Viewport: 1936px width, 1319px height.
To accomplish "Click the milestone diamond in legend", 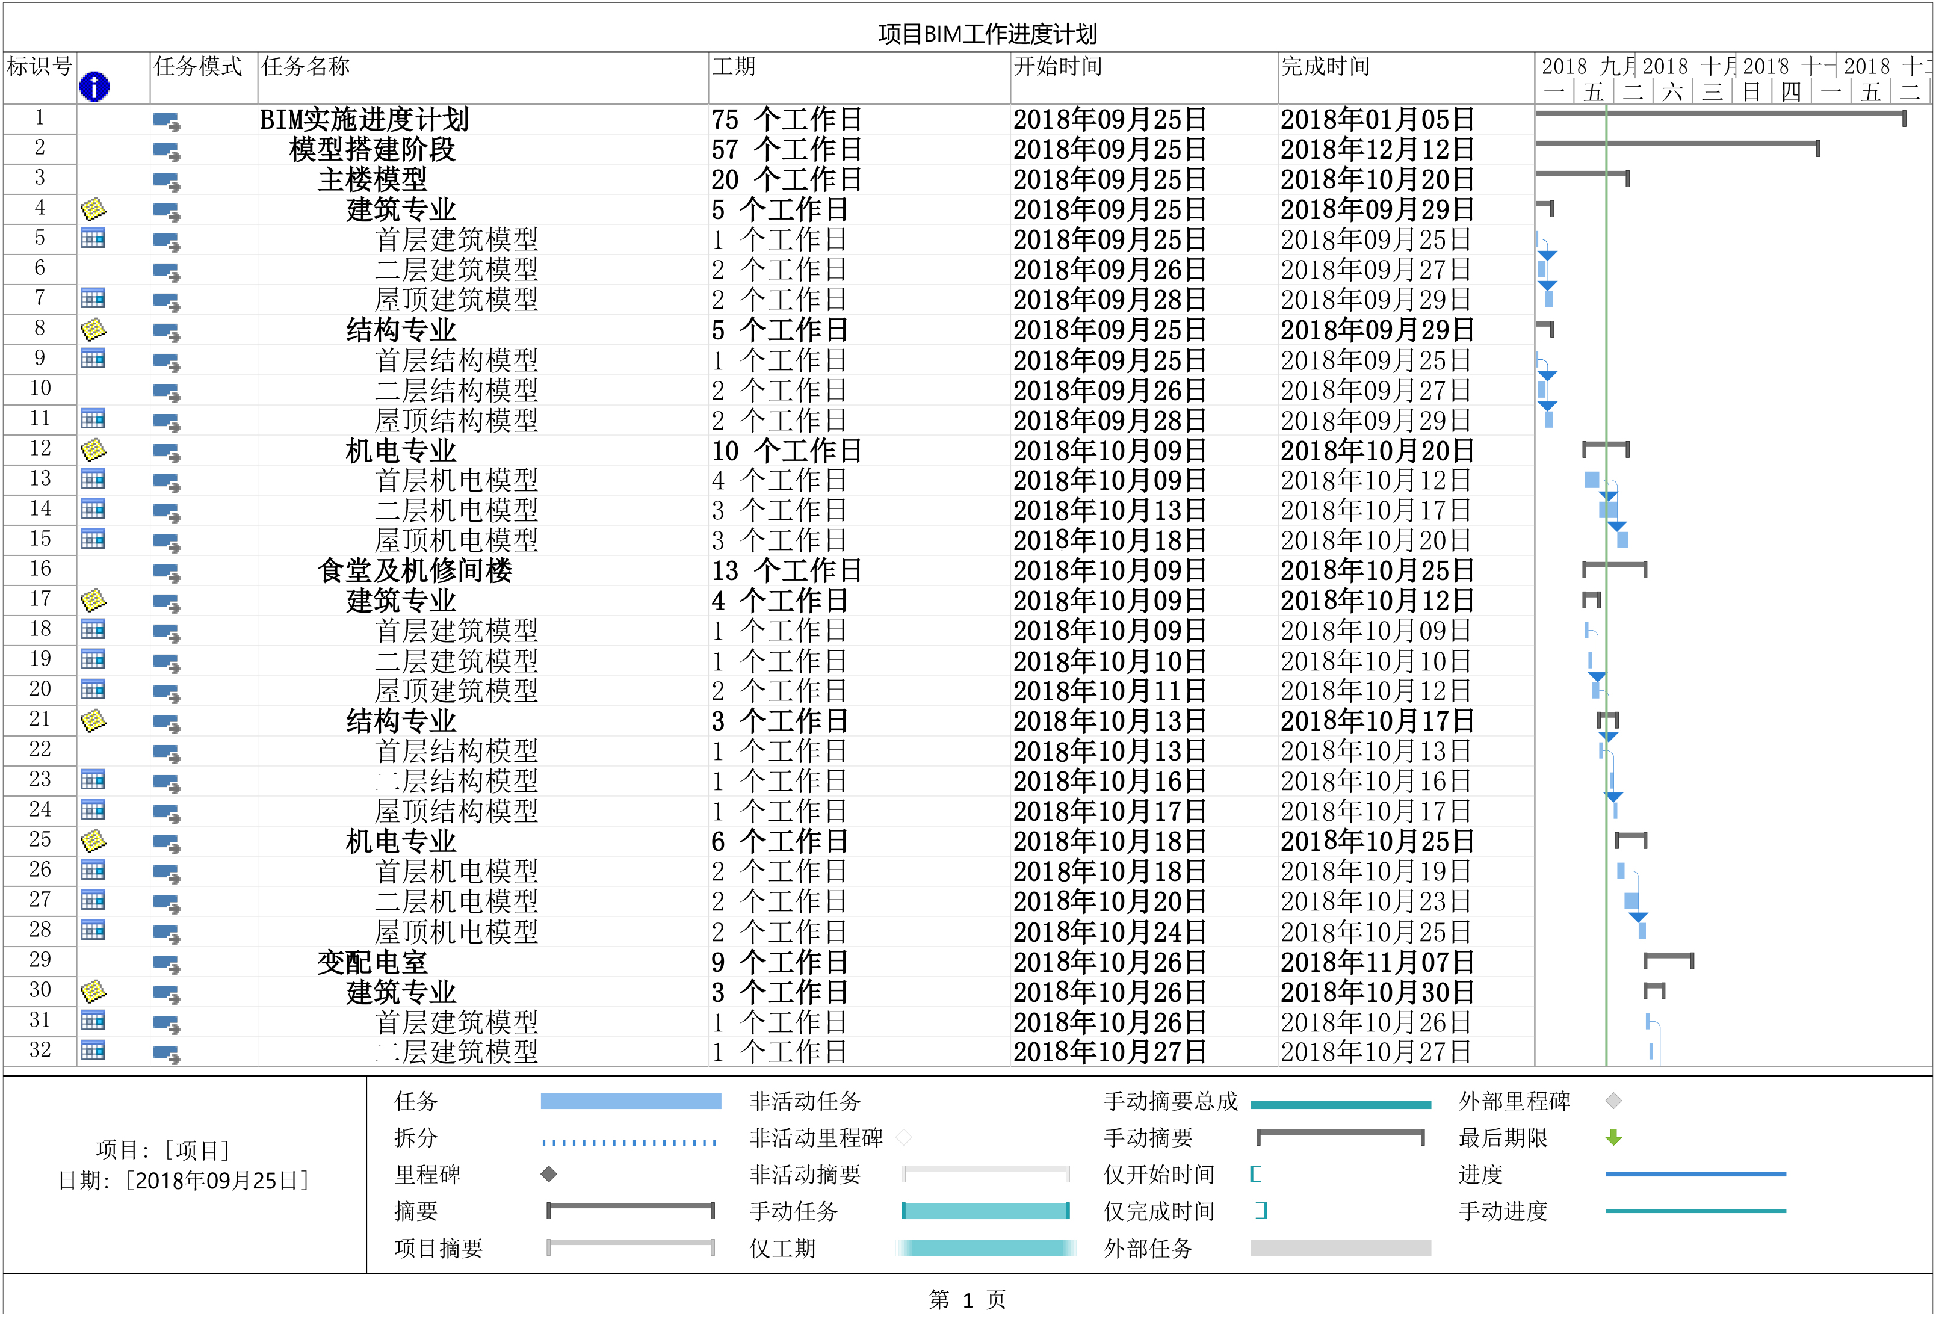I will tap(548, 1174).
